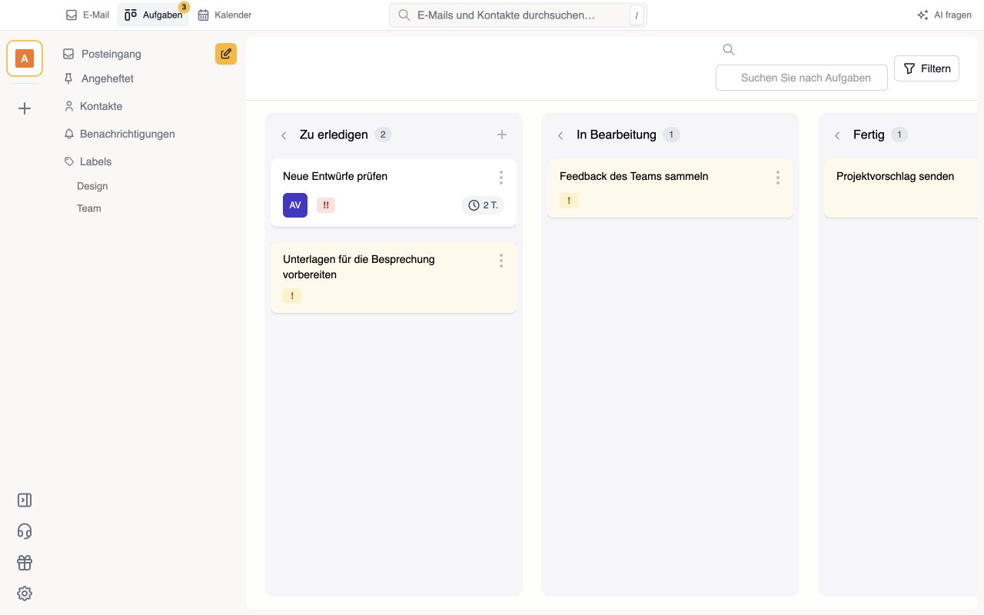Open Kontakte in the sidebar
Screen dimensions: 984x615
point(101,106)
